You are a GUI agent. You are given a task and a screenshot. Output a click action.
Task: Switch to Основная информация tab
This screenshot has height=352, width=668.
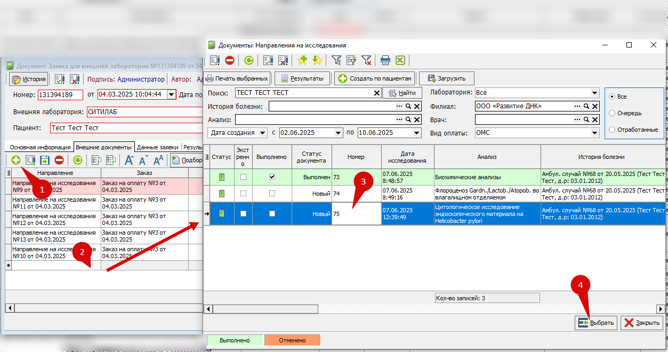pyautogui.click(x=40, y=147)
